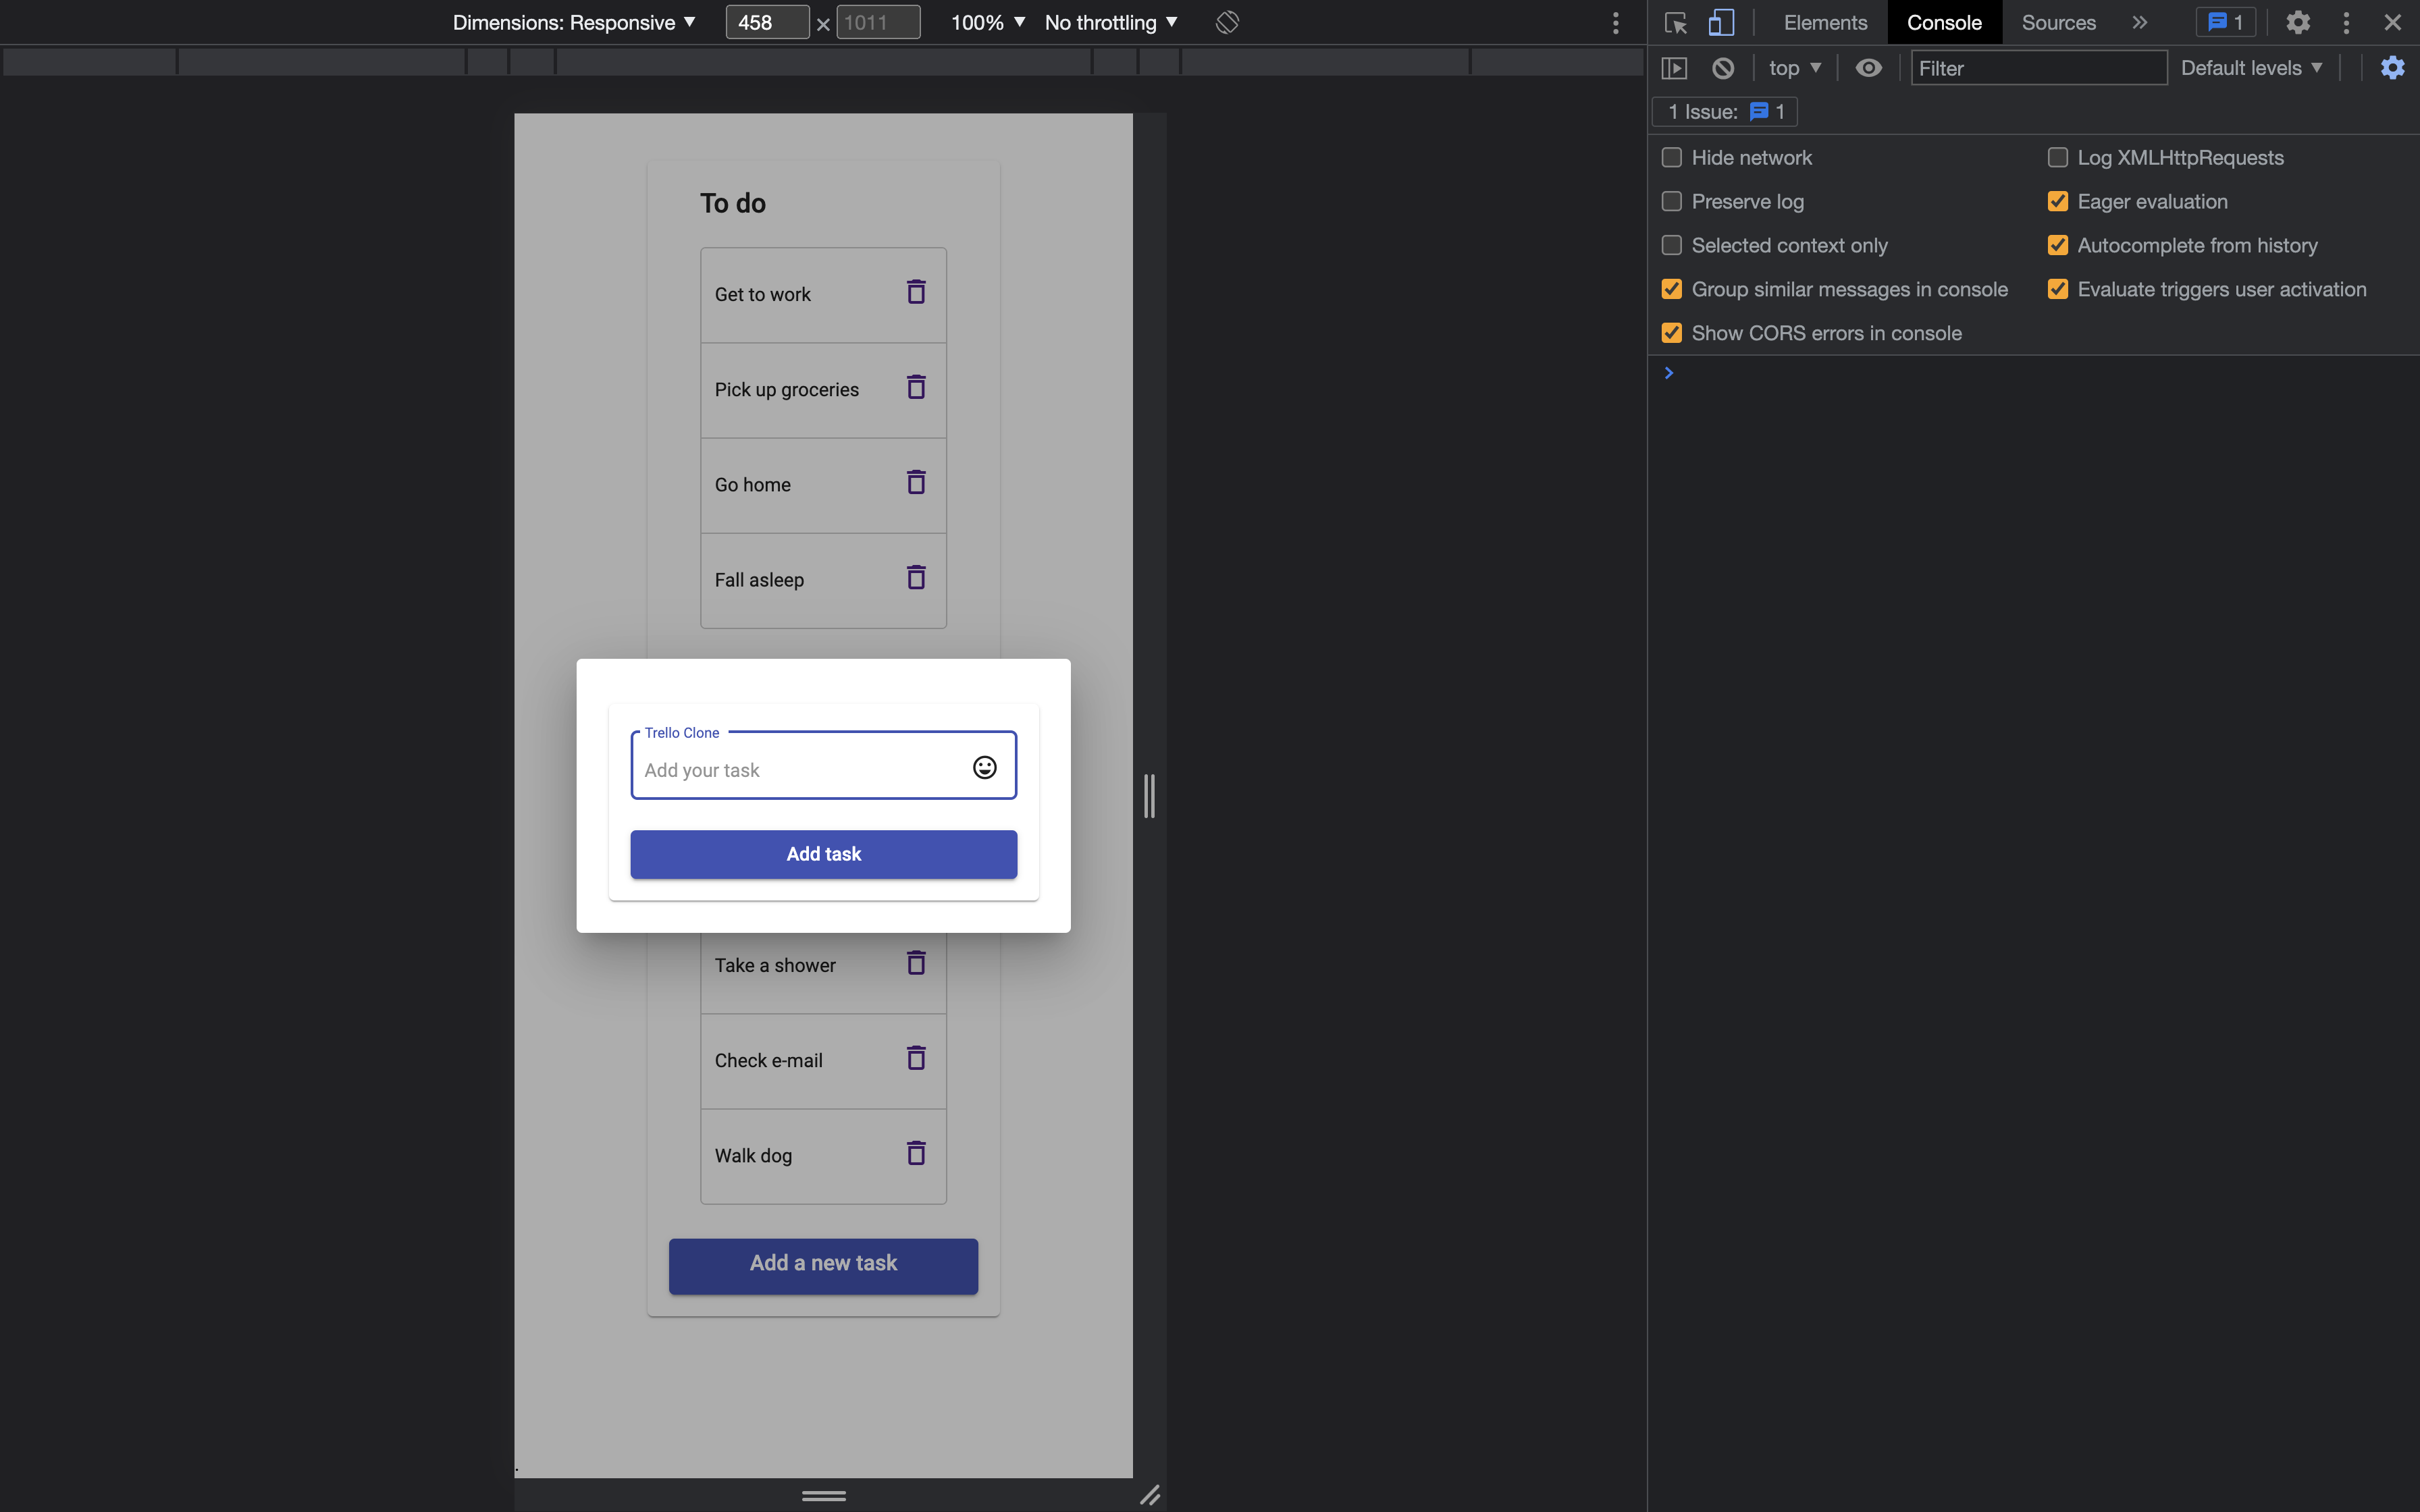Open emoji picker in task input

[984, 766]
